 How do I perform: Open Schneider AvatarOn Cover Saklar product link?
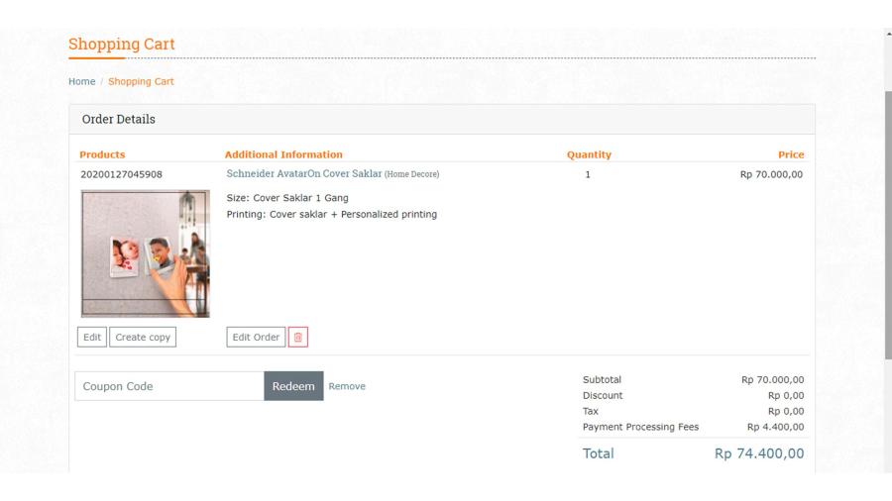pos(304,174)
